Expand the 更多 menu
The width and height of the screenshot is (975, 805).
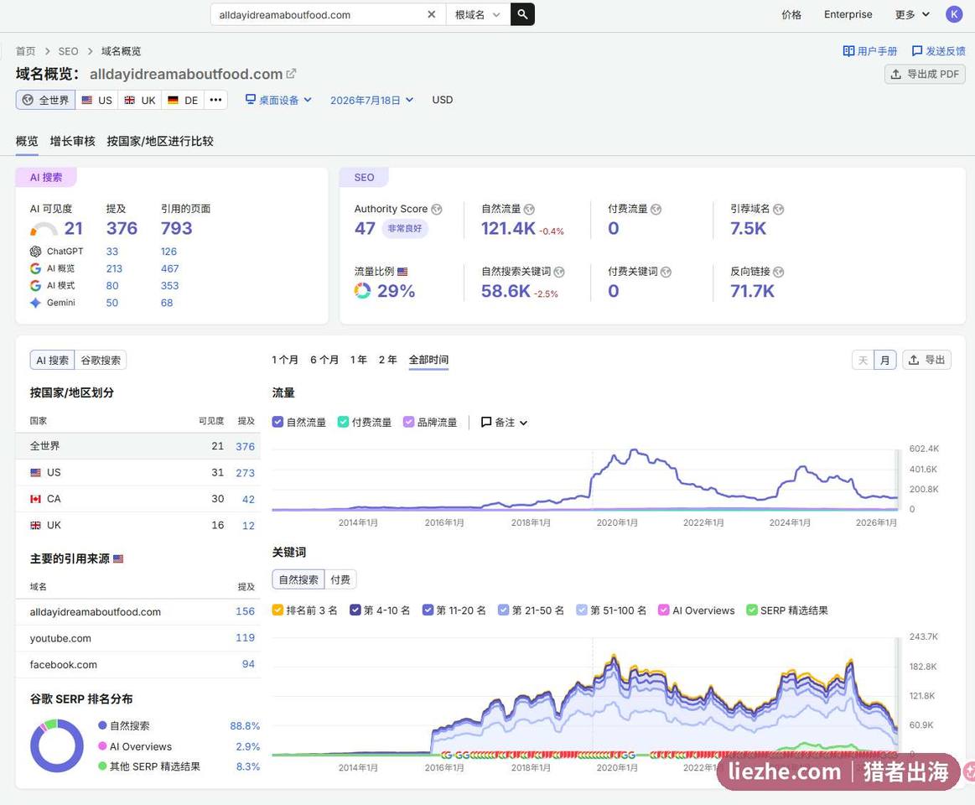912,14
